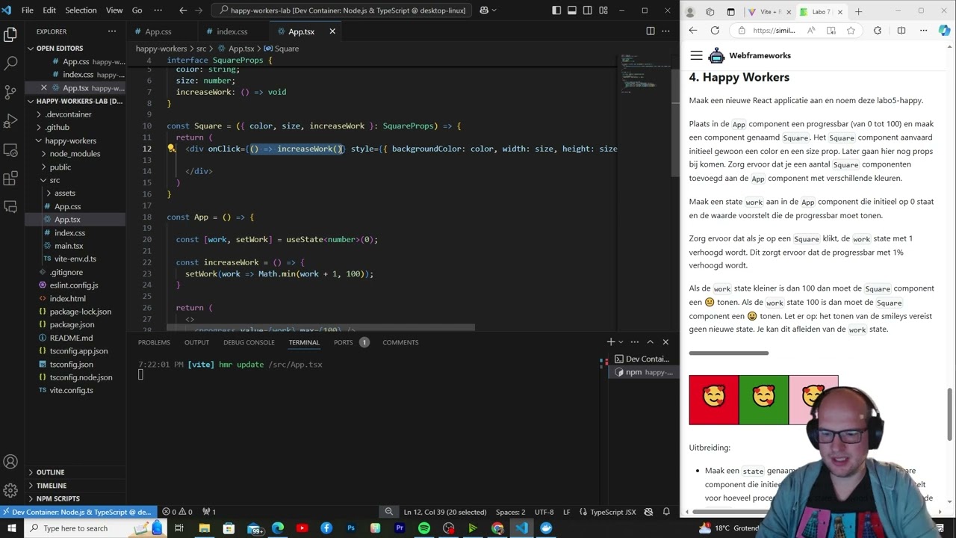Click the red smiley square in browser
The width and height of the screenshot is (956, 538).
click(x=714, y=400)
